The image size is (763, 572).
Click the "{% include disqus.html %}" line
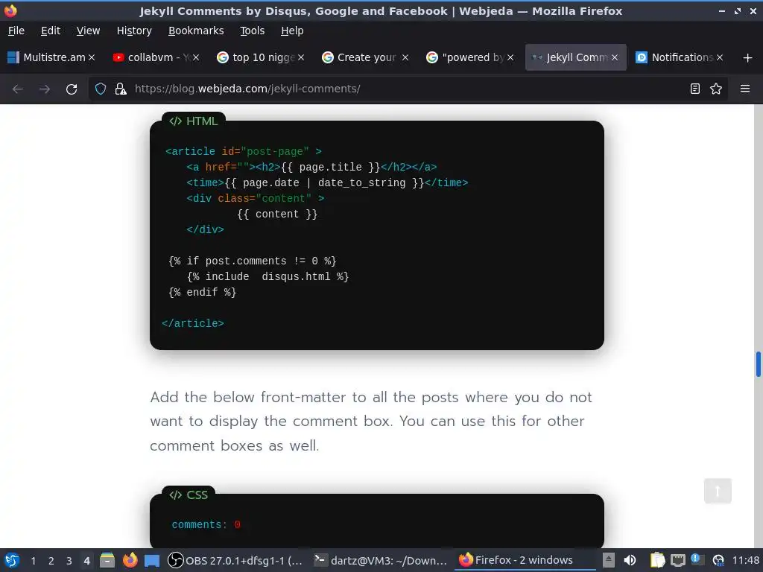click(267, 277)
